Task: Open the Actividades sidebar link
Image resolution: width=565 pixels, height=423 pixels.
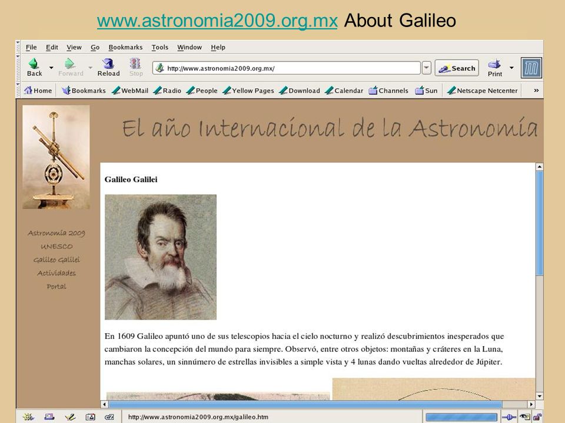Action: [56, 273]
